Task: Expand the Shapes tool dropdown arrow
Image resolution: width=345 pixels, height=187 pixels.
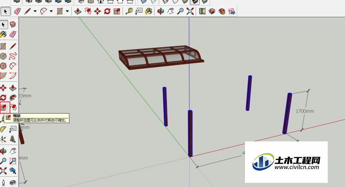Action: tap(67, 11)
